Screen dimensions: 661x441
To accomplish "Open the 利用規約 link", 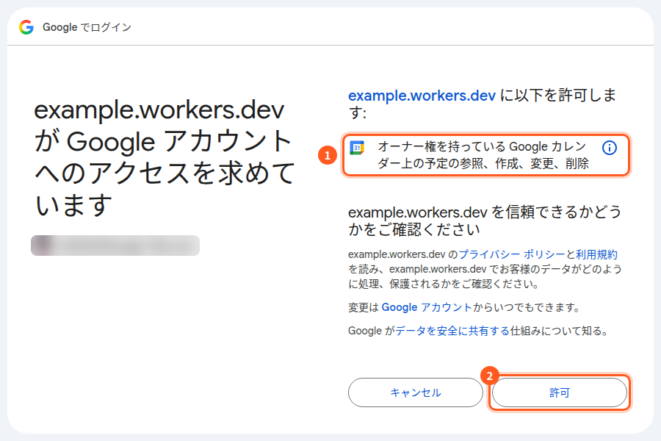I will pyautogui.click(x=596, y=254).
